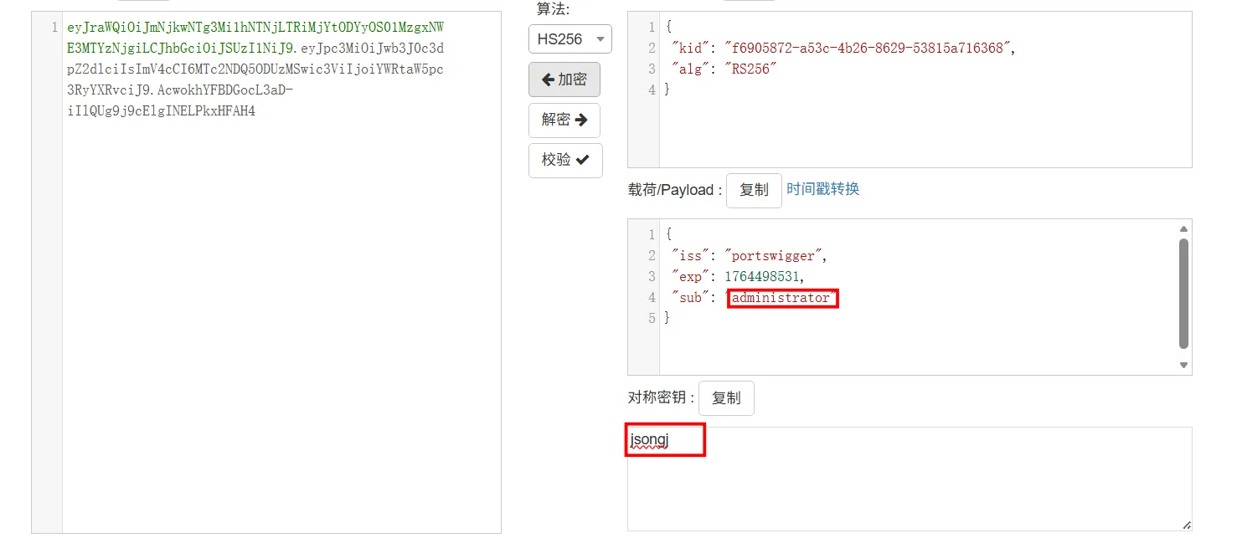Click the "administrator" sub value in payload
1237x538 pixels.
[x=781, y=298]
